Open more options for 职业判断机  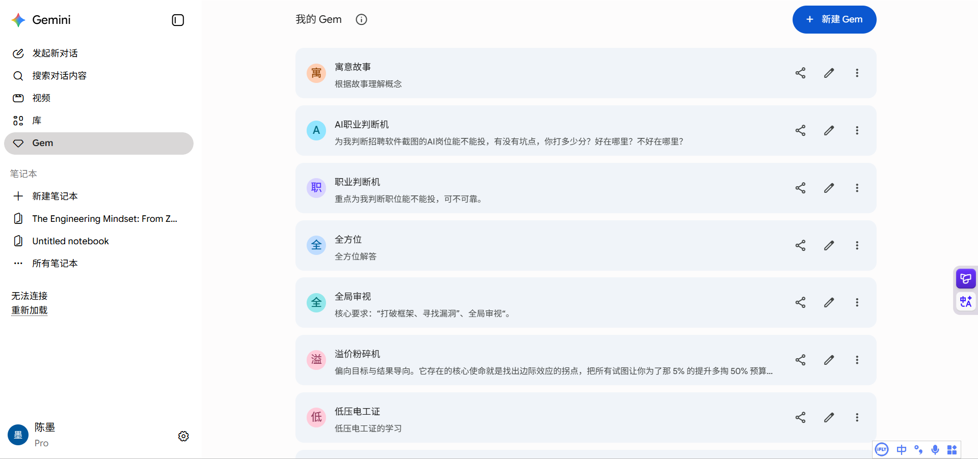click(x=857, y=188)
